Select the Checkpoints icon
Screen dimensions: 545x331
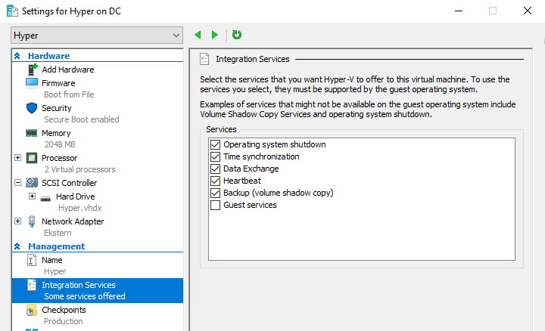click(32, 310)
